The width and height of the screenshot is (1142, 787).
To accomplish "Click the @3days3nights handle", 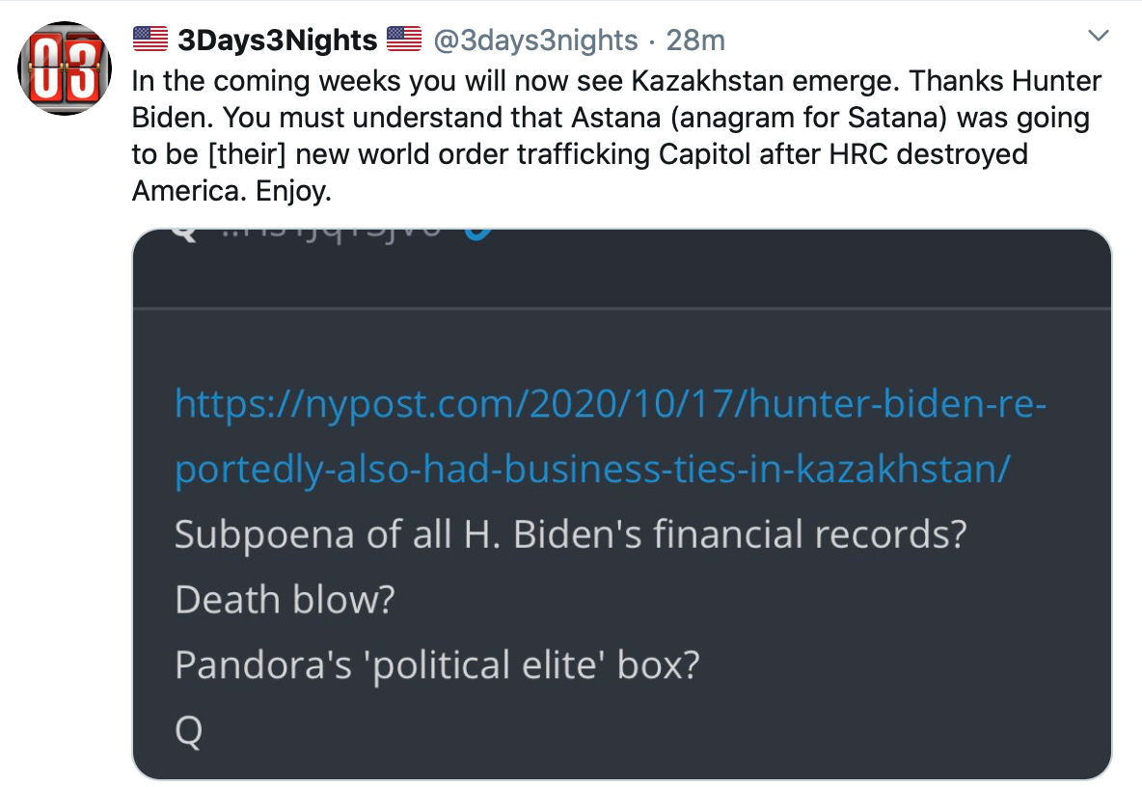I will (536, 40).
